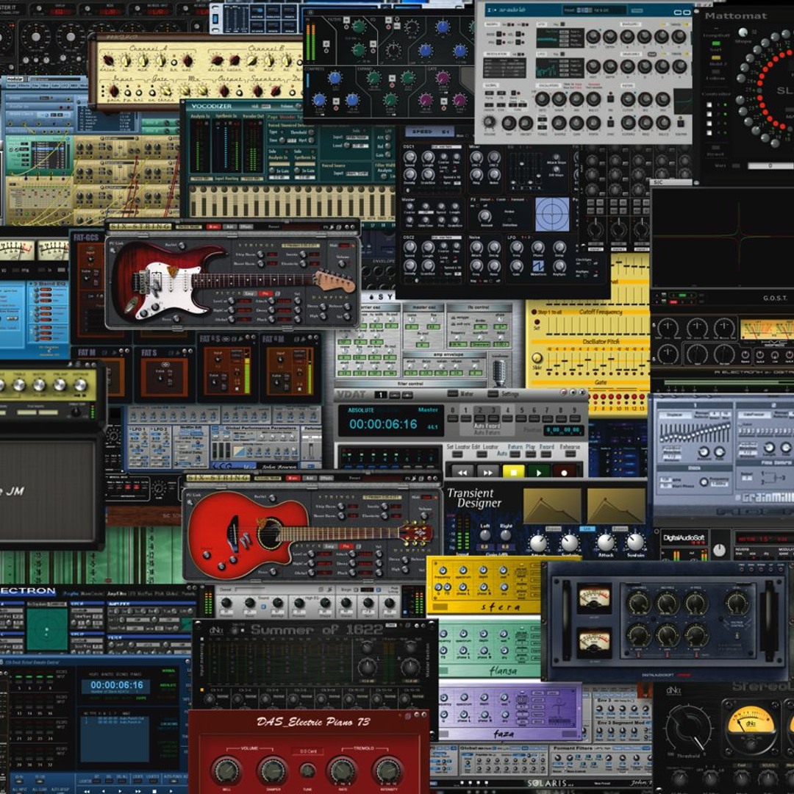Click the first Transient Designer Attack knob
794x794 pixels.
pos(538,543)
